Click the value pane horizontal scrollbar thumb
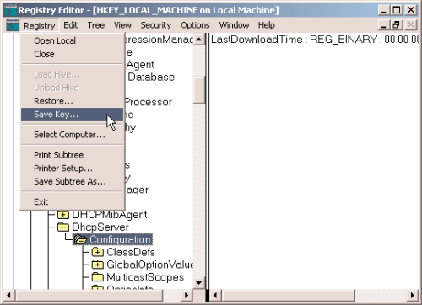The image size is (422, 305). pos(288,295)
